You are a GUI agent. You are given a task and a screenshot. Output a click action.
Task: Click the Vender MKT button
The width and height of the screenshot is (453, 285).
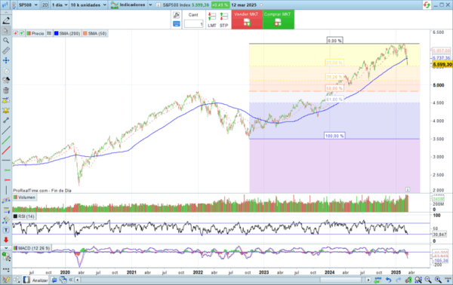click(247, 20)
